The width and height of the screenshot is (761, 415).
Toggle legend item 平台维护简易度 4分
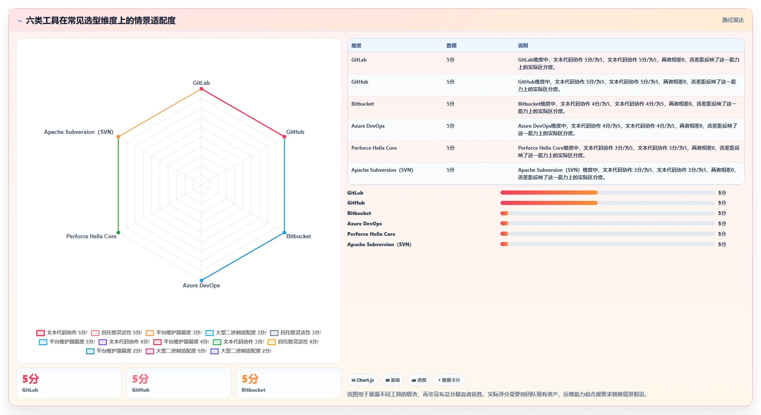click(181, 342)
